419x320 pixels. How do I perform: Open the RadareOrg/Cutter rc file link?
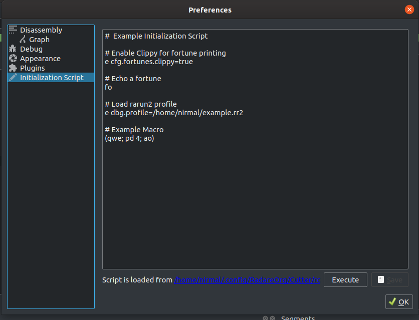point(247,280)
